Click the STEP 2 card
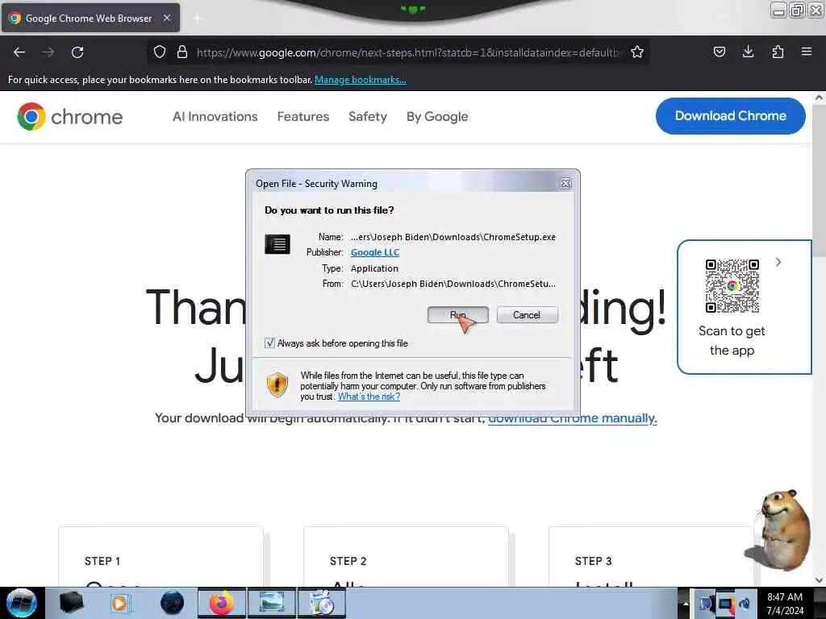Image resolution: width=826 pixels, height=619 pixels. (407, 557)
